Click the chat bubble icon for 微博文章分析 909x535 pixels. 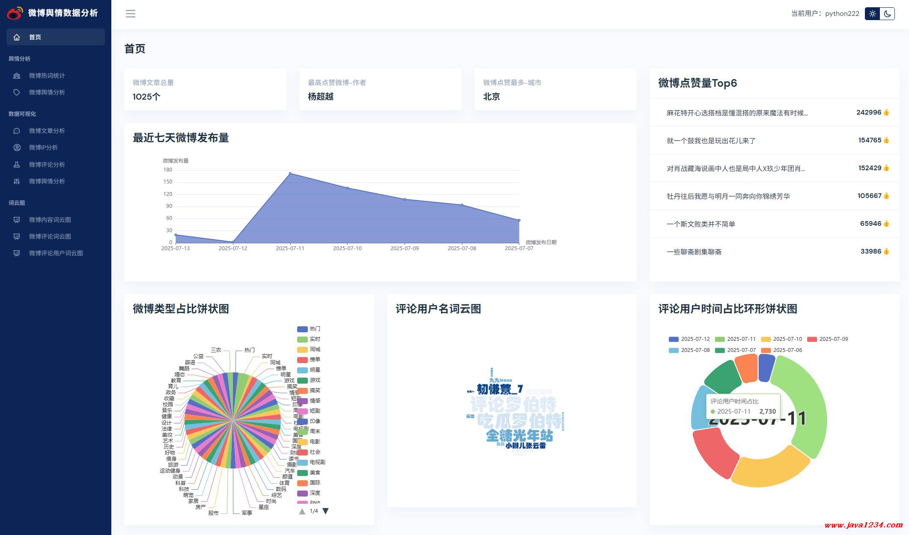pyautogui.click(x=17, y=131)
